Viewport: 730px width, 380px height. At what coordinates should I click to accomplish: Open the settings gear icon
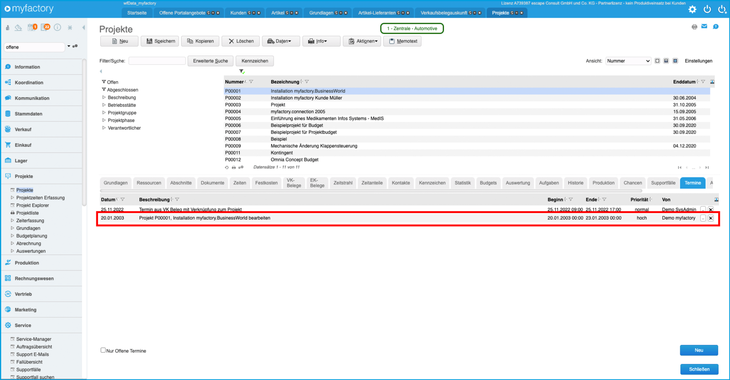(692, 9)
